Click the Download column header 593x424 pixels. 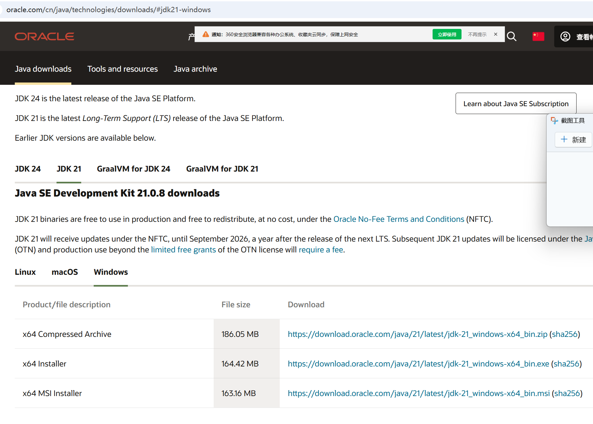(x=306, y=305)
